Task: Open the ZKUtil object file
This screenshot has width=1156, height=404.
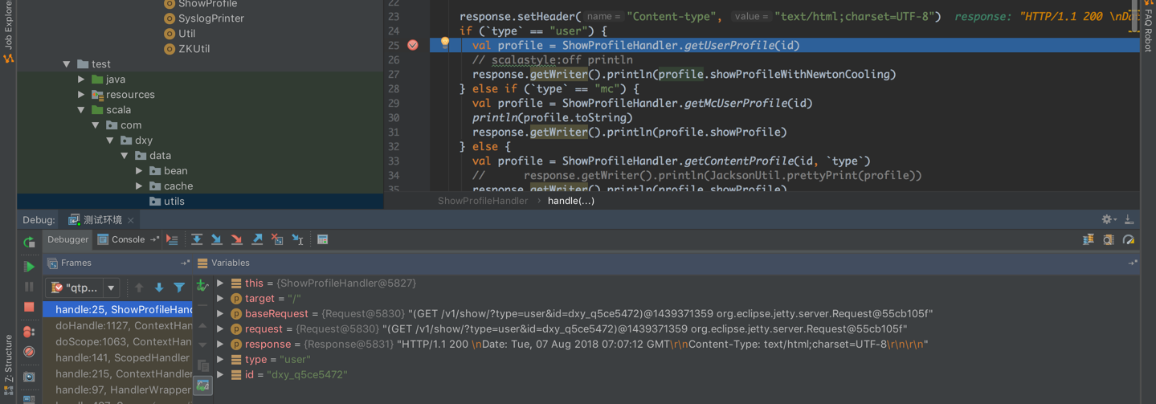Action: coord(186,49)
